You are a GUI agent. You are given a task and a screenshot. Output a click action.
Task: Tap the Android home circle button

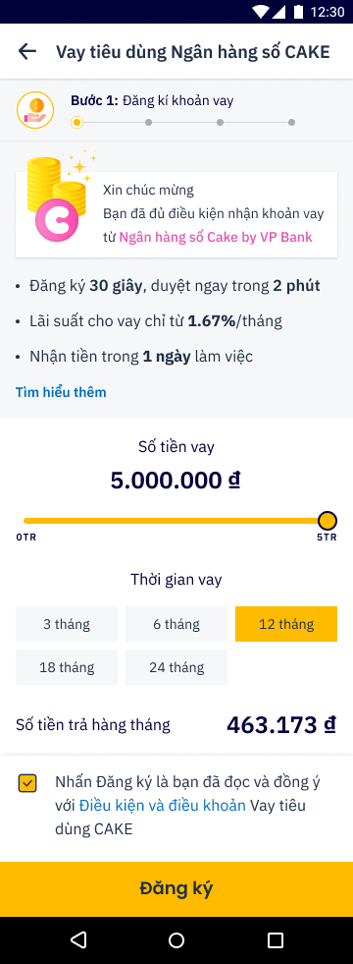(x=176, y=940)
